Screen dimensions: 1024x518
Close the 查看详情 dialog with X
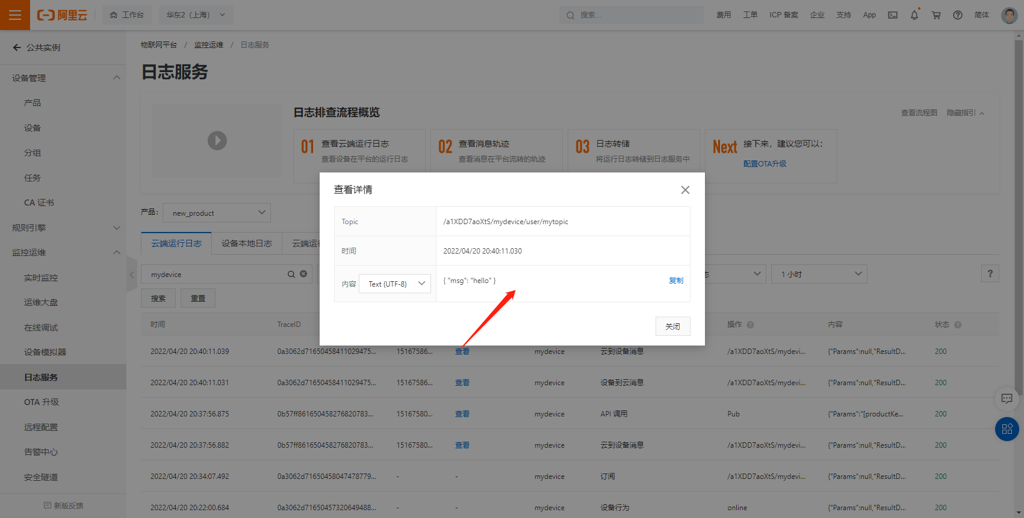coord(685,190)
